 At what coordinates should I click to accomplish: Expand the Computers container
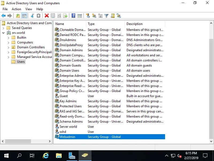(9, 43)
